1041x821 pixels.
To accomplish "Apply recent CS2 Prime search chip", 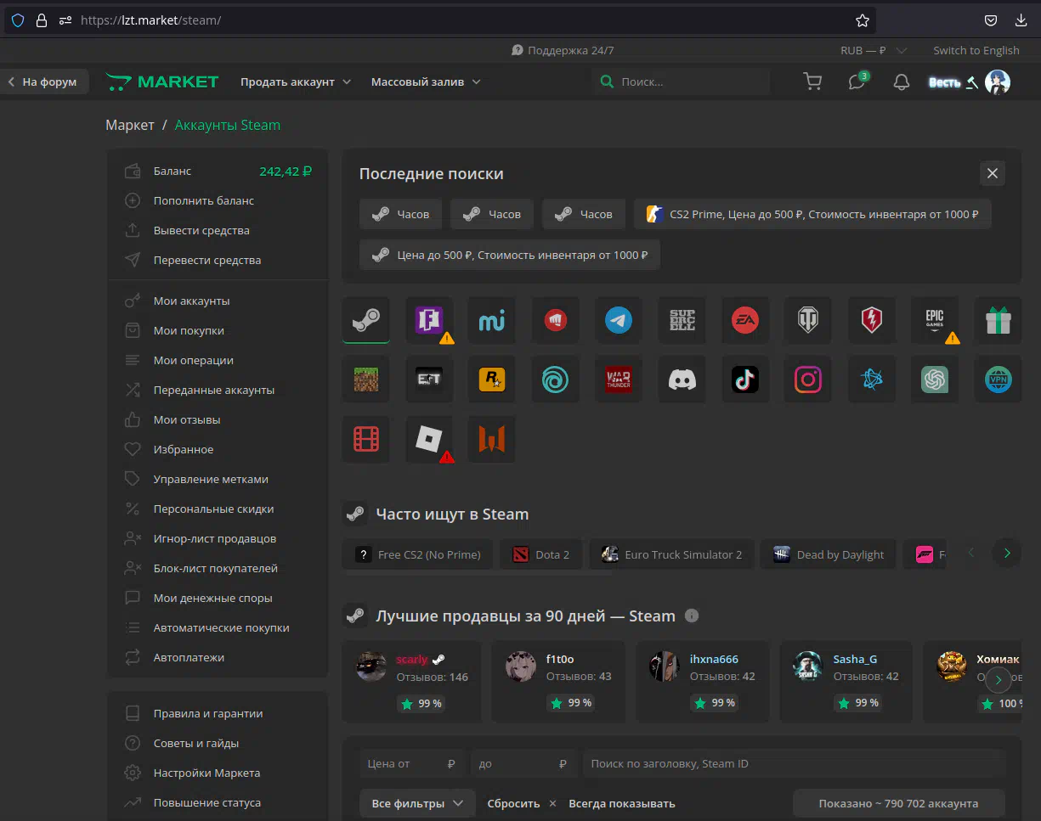I will tap(812, 214).
